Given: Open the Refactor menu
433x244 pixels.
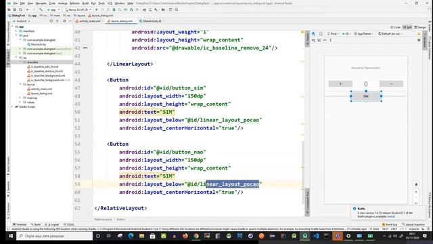Looking at the screenshot, I should [x=74, y=3].
